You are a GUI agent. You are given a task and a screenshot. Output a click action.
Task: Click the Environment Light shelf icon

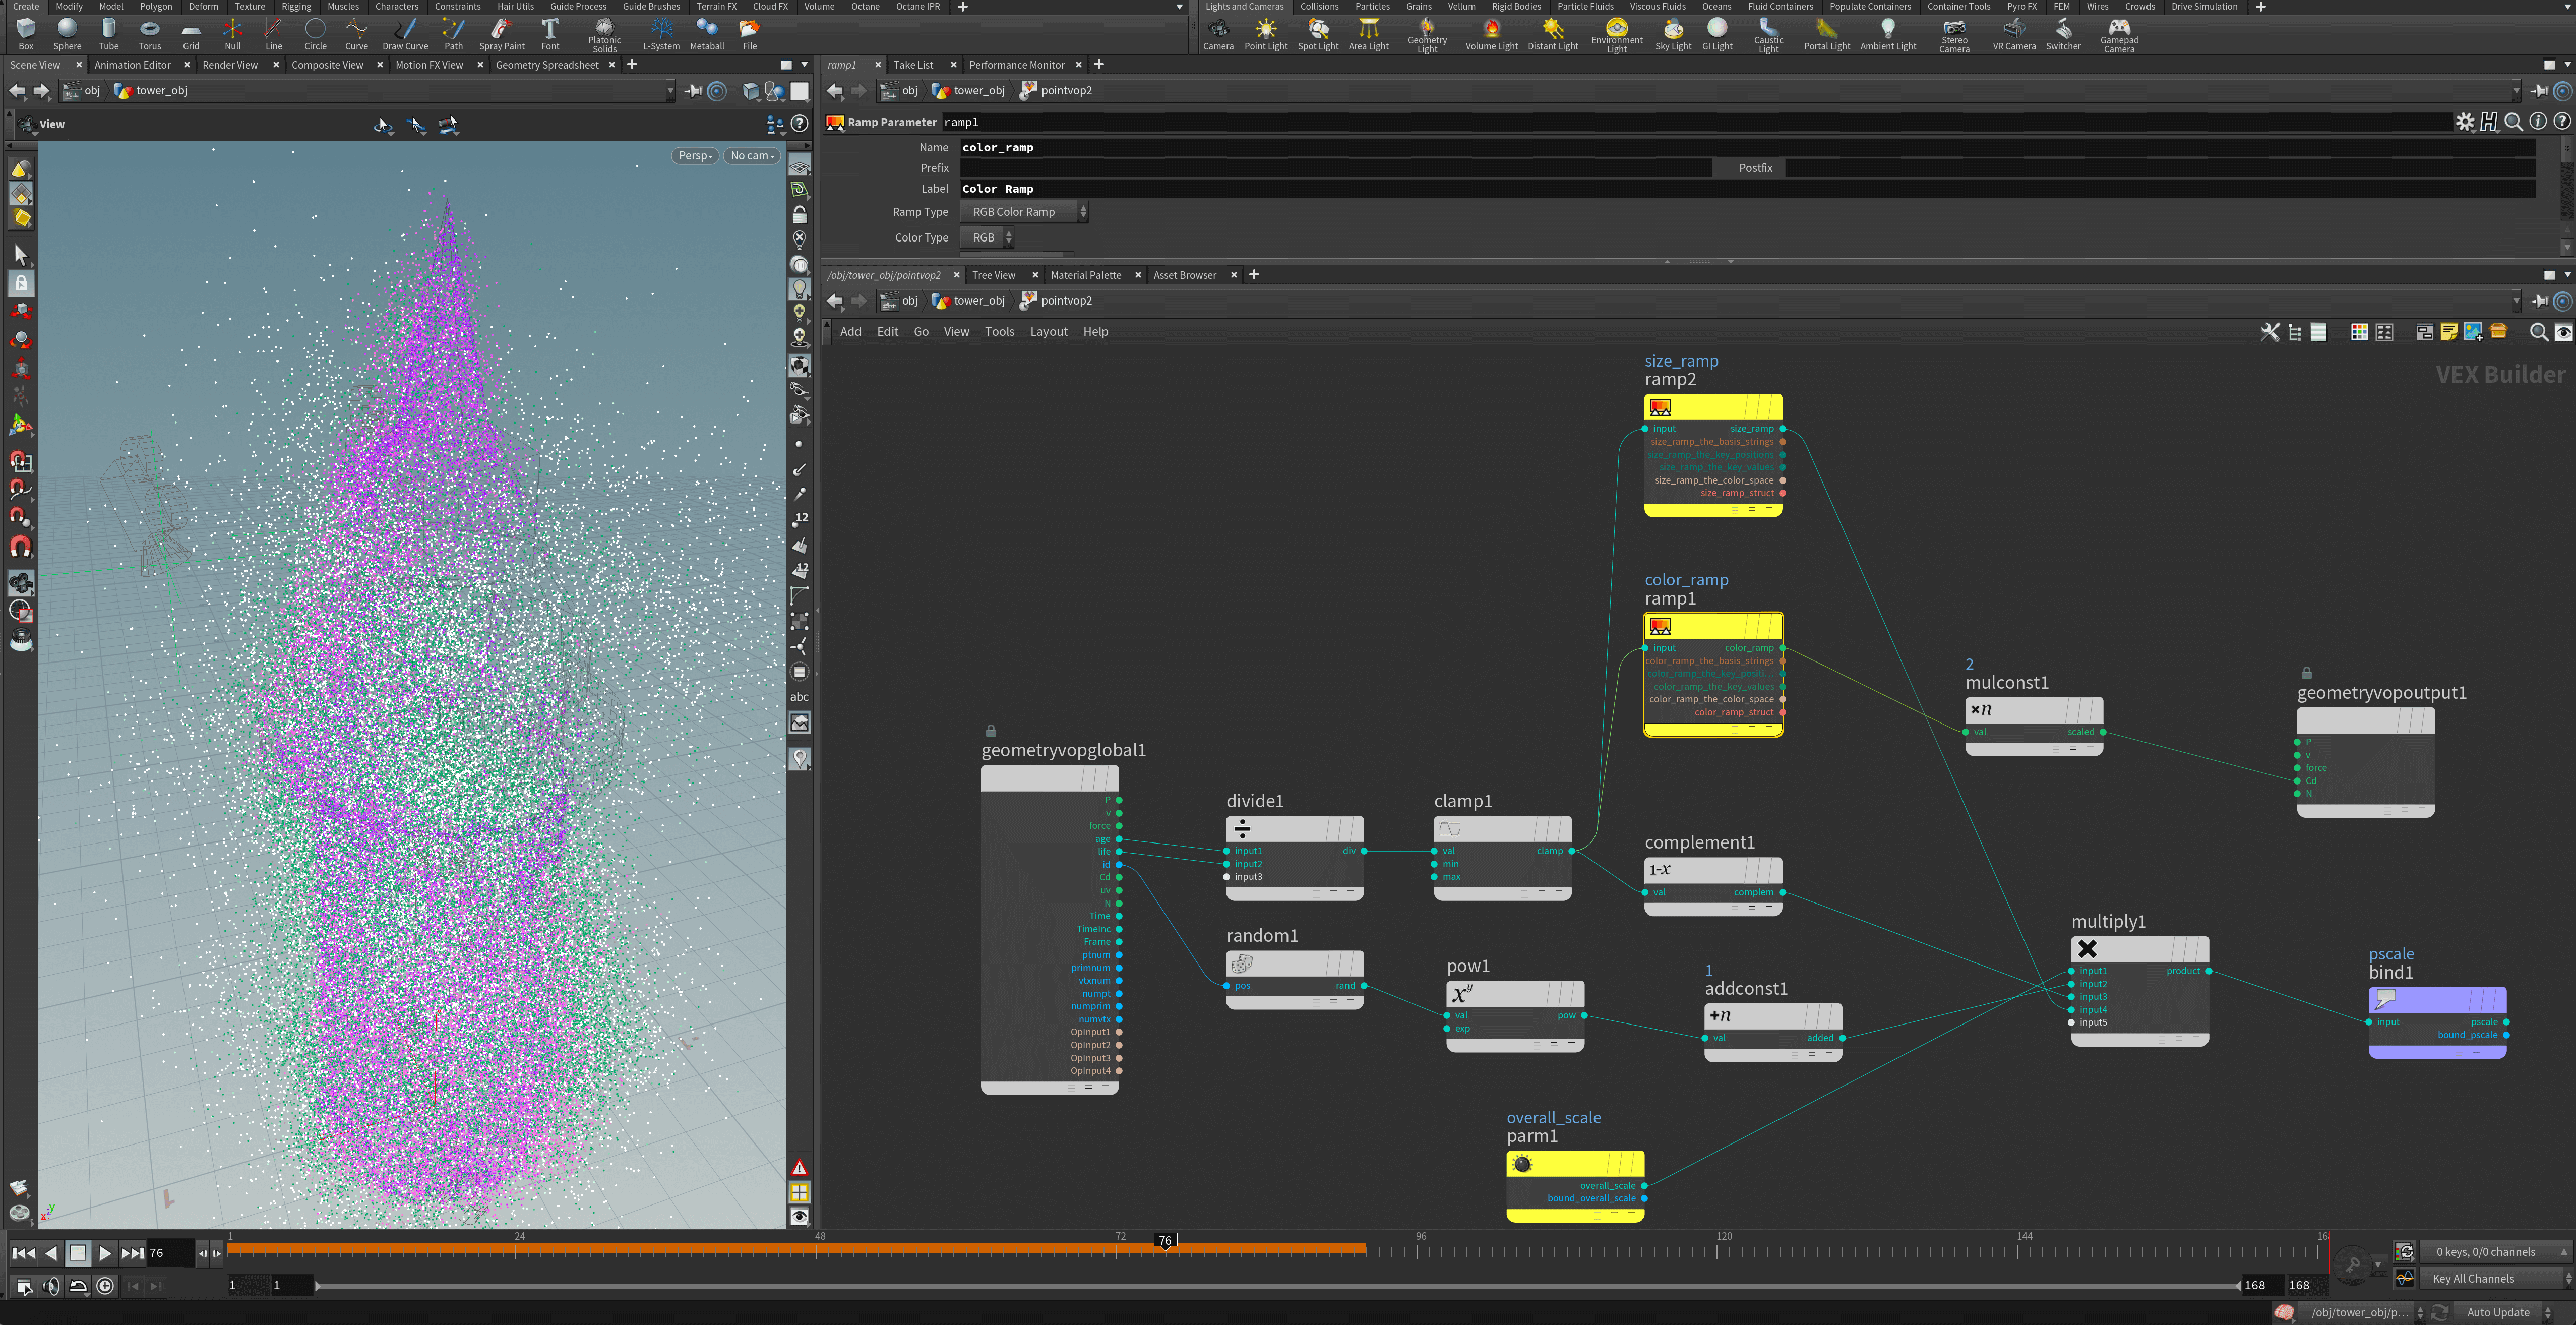[x=1616, y=31]
